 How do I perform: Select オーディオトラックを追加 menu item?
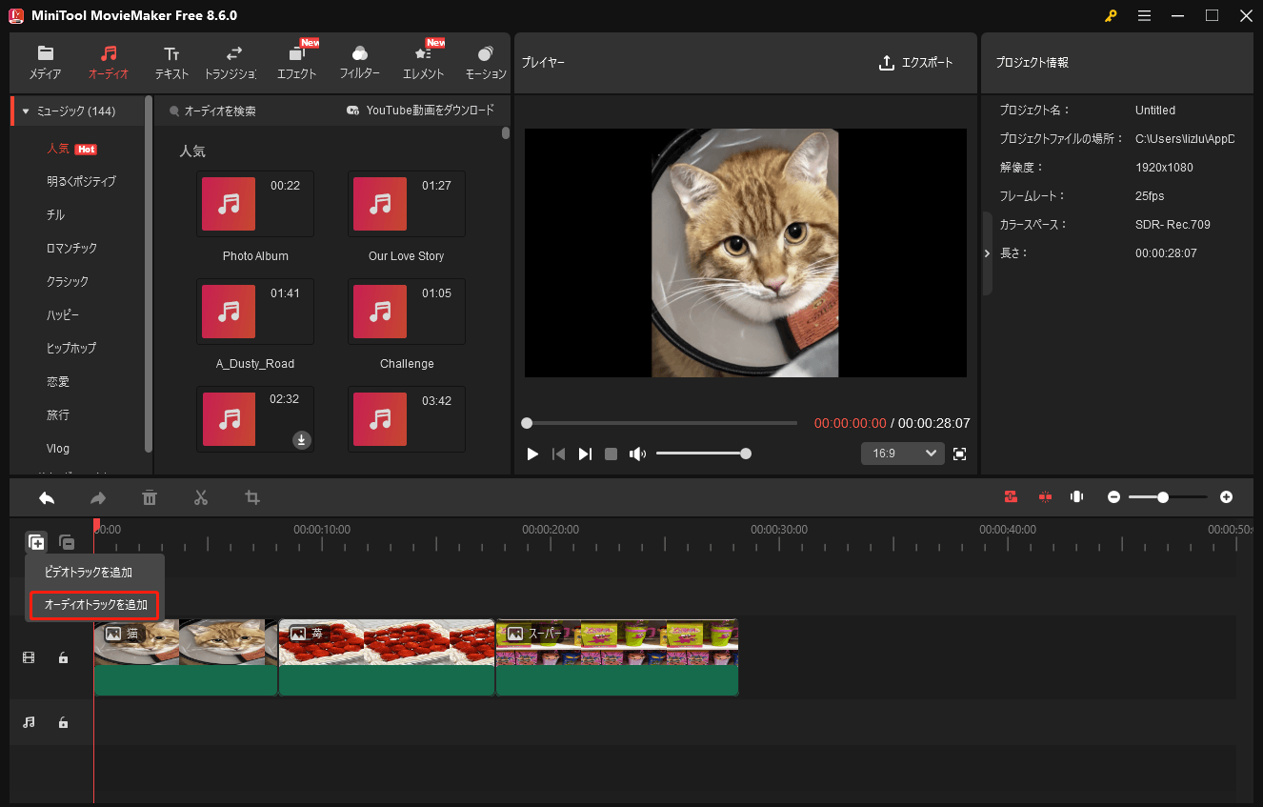95,605
